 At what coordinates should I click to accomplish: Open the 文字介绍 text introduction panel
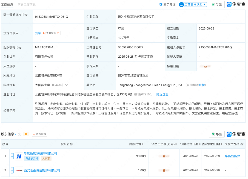click(x=169, y=4)
